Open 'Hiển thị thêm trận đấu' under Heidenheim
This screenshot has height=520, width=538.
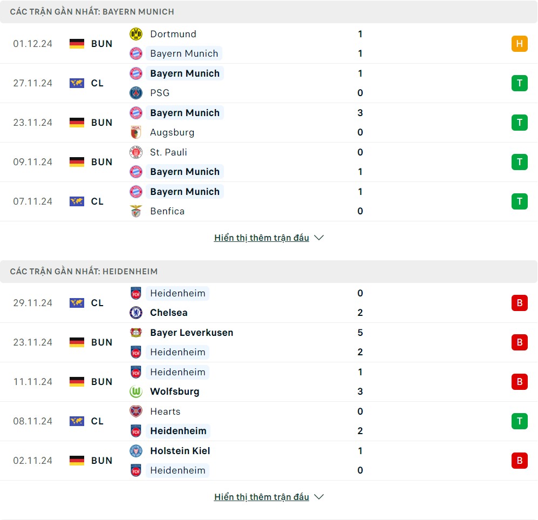click(262, 497)
